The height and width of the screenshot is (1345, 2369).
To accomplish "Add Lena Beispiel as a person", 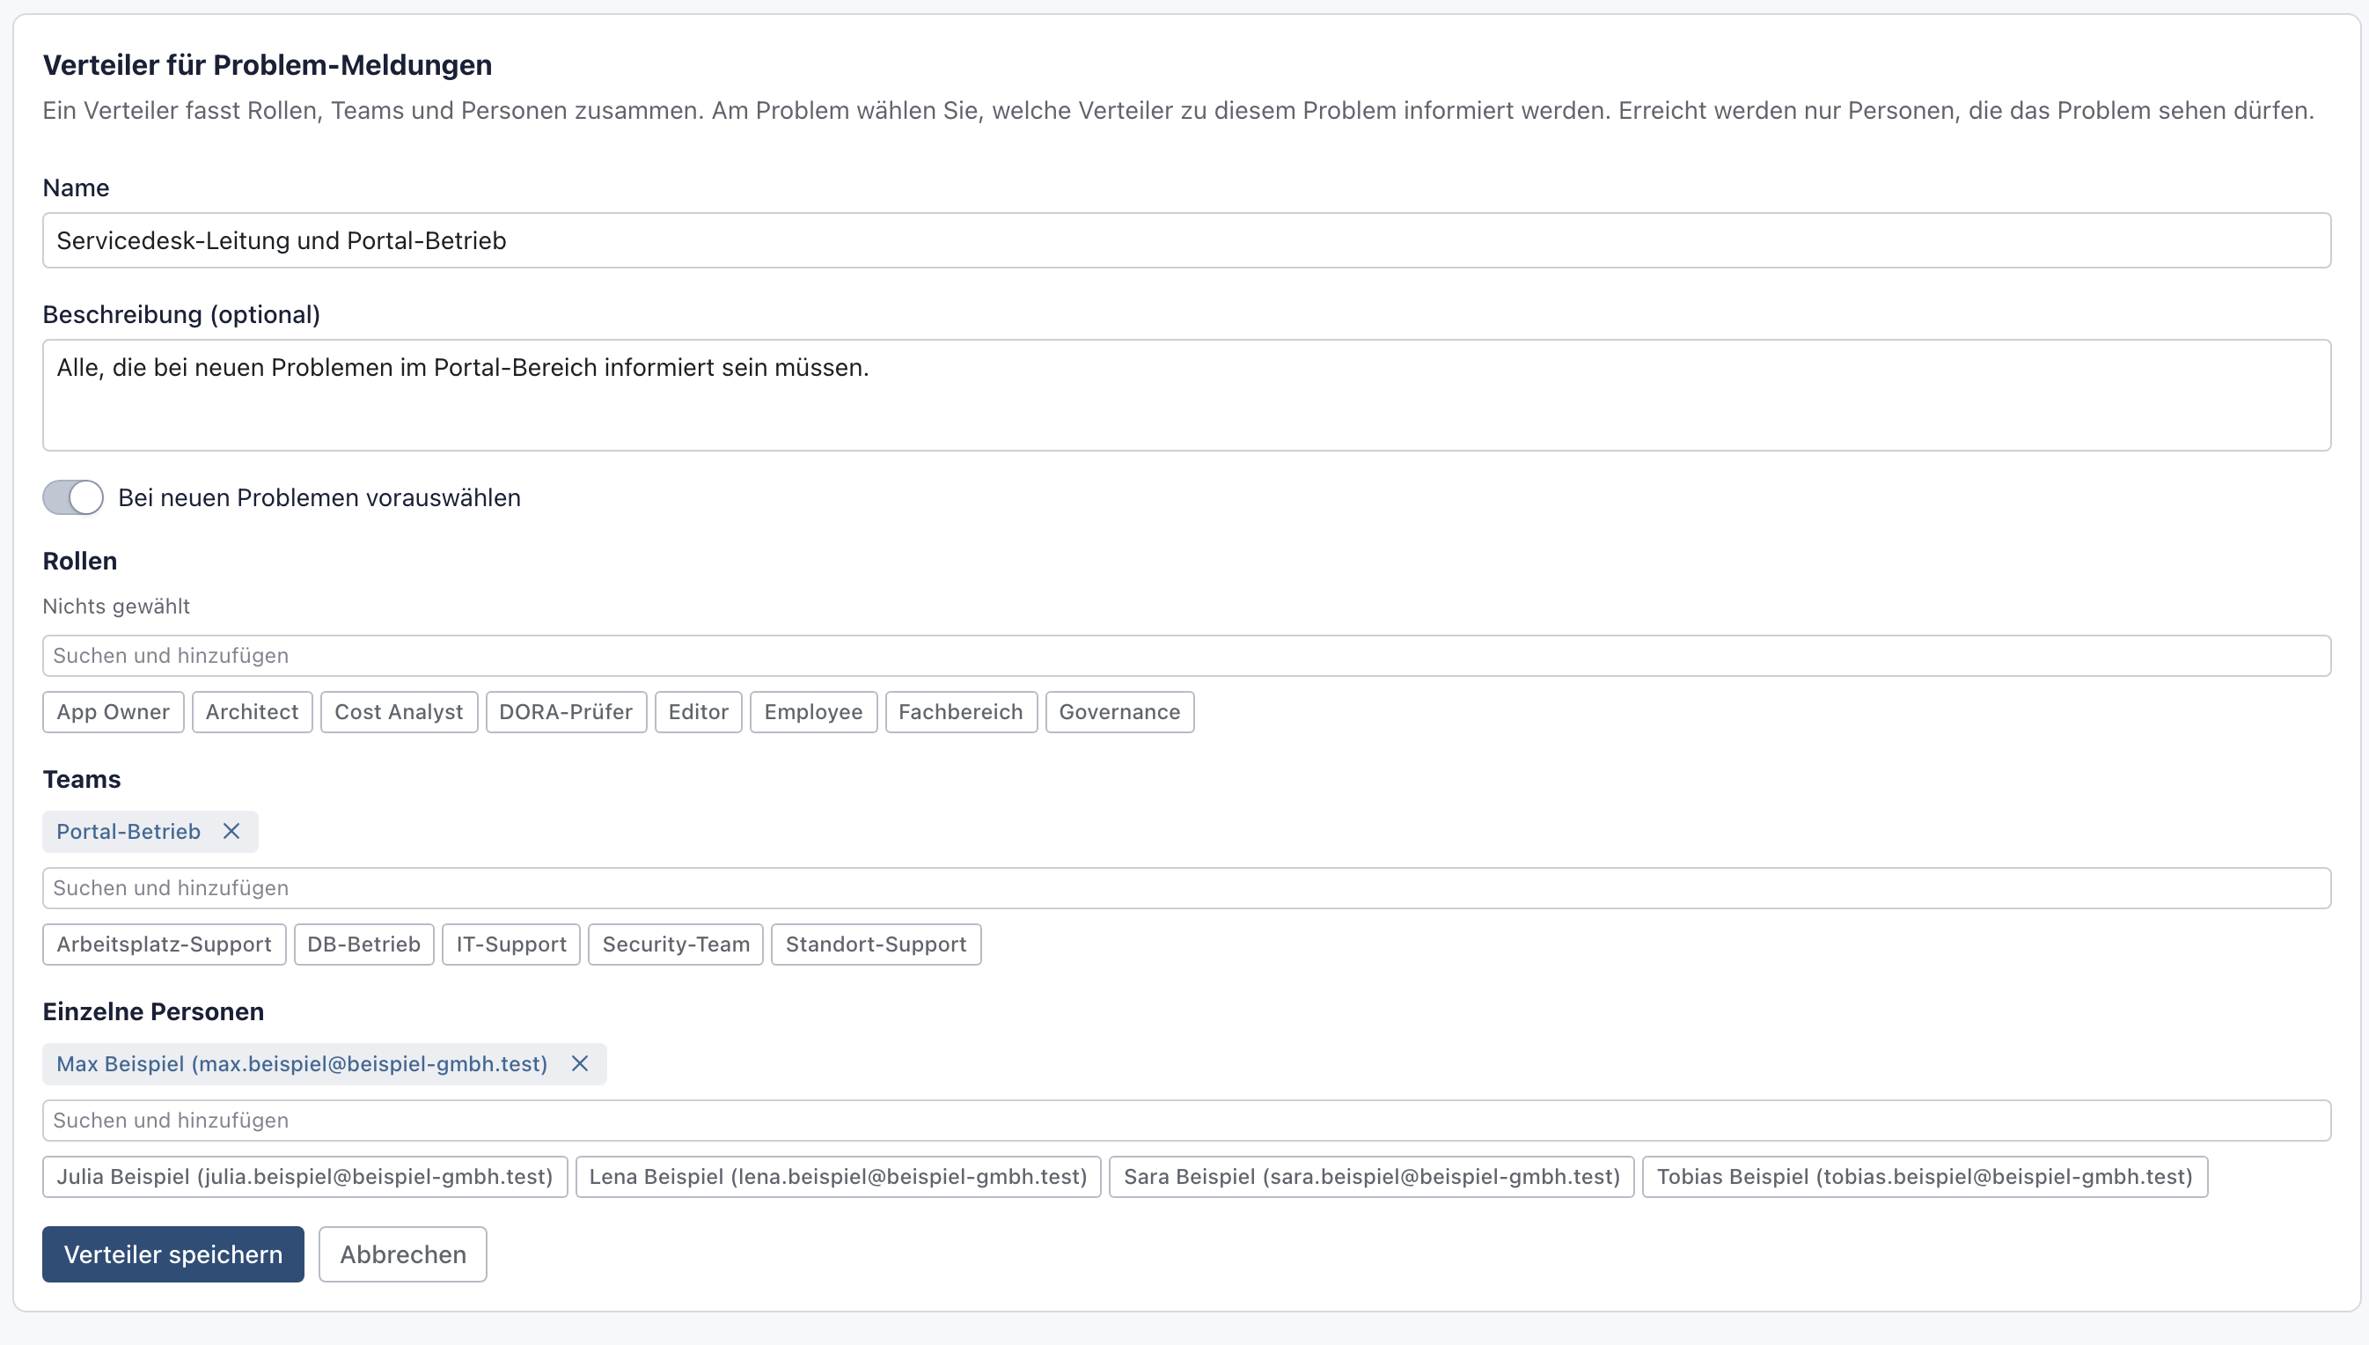I will (x=839, y=1177).
